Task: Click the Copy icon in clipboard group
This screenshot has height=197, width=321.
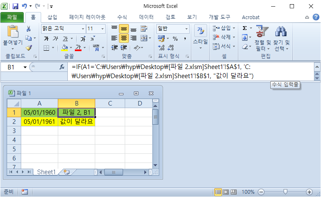Action: 28,38
